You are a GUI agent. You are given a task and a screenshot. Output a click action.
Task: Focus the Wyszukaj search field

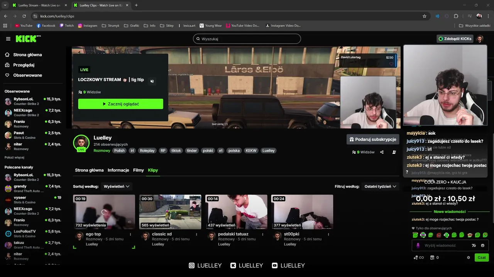click(x=247, y=39)
